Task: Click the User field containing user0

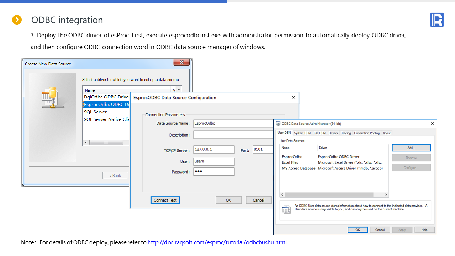Action: 214,161
